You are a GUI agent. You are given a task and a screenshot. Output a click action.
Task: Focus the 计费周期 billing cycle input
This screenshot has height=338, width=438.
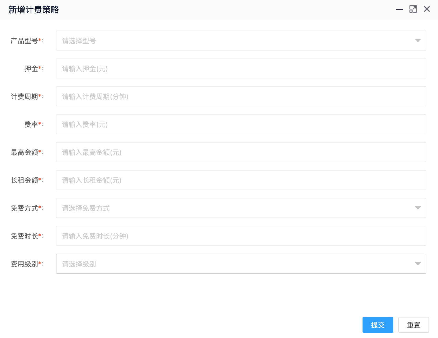pyautogui.click(x=241, y=96)
